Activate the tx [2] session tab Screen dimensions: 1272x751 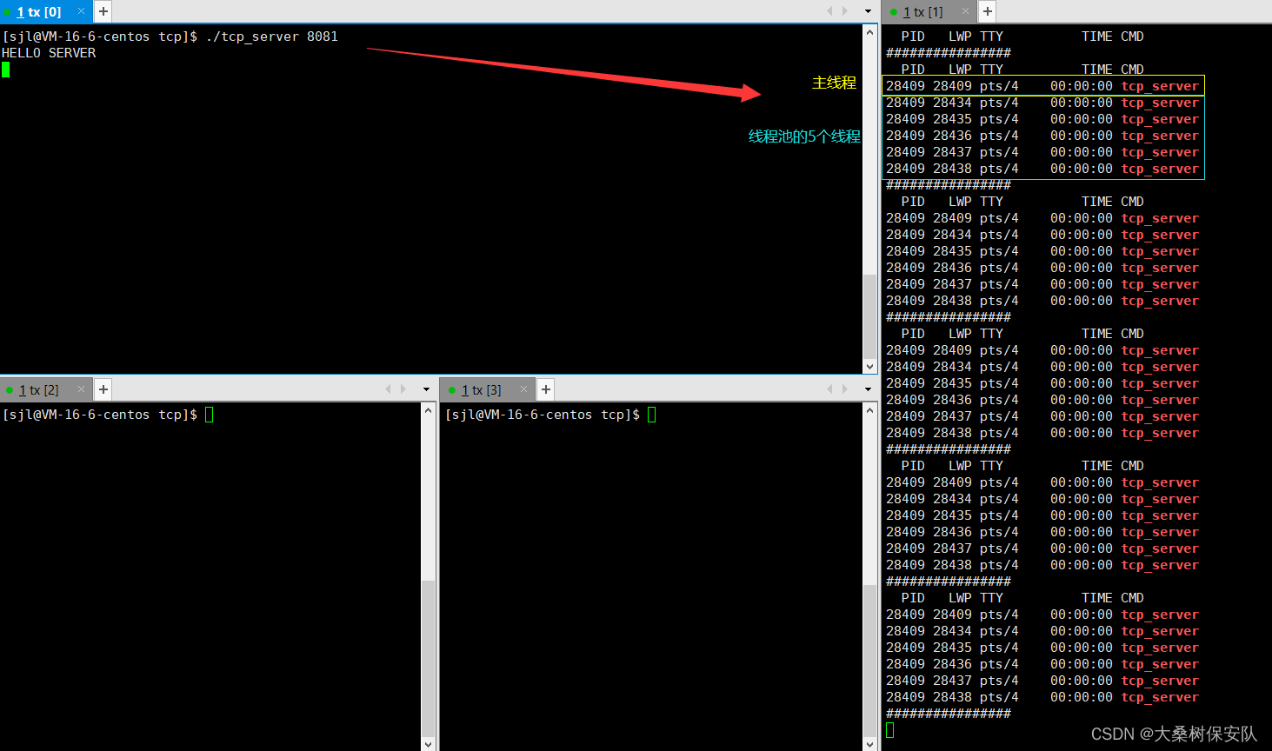[x=38, y=390]
